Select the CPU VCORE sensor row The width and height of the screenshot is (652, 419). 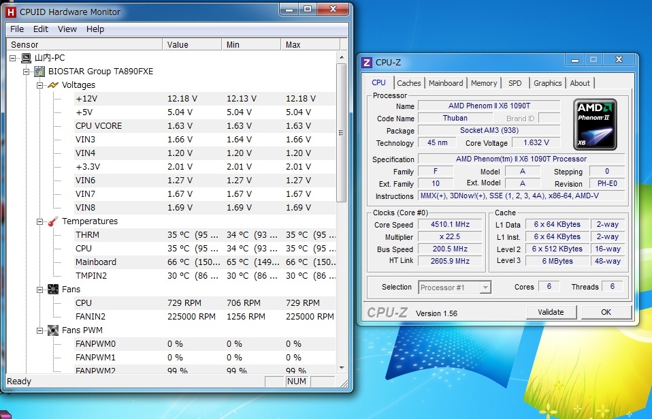click(99, 126)
